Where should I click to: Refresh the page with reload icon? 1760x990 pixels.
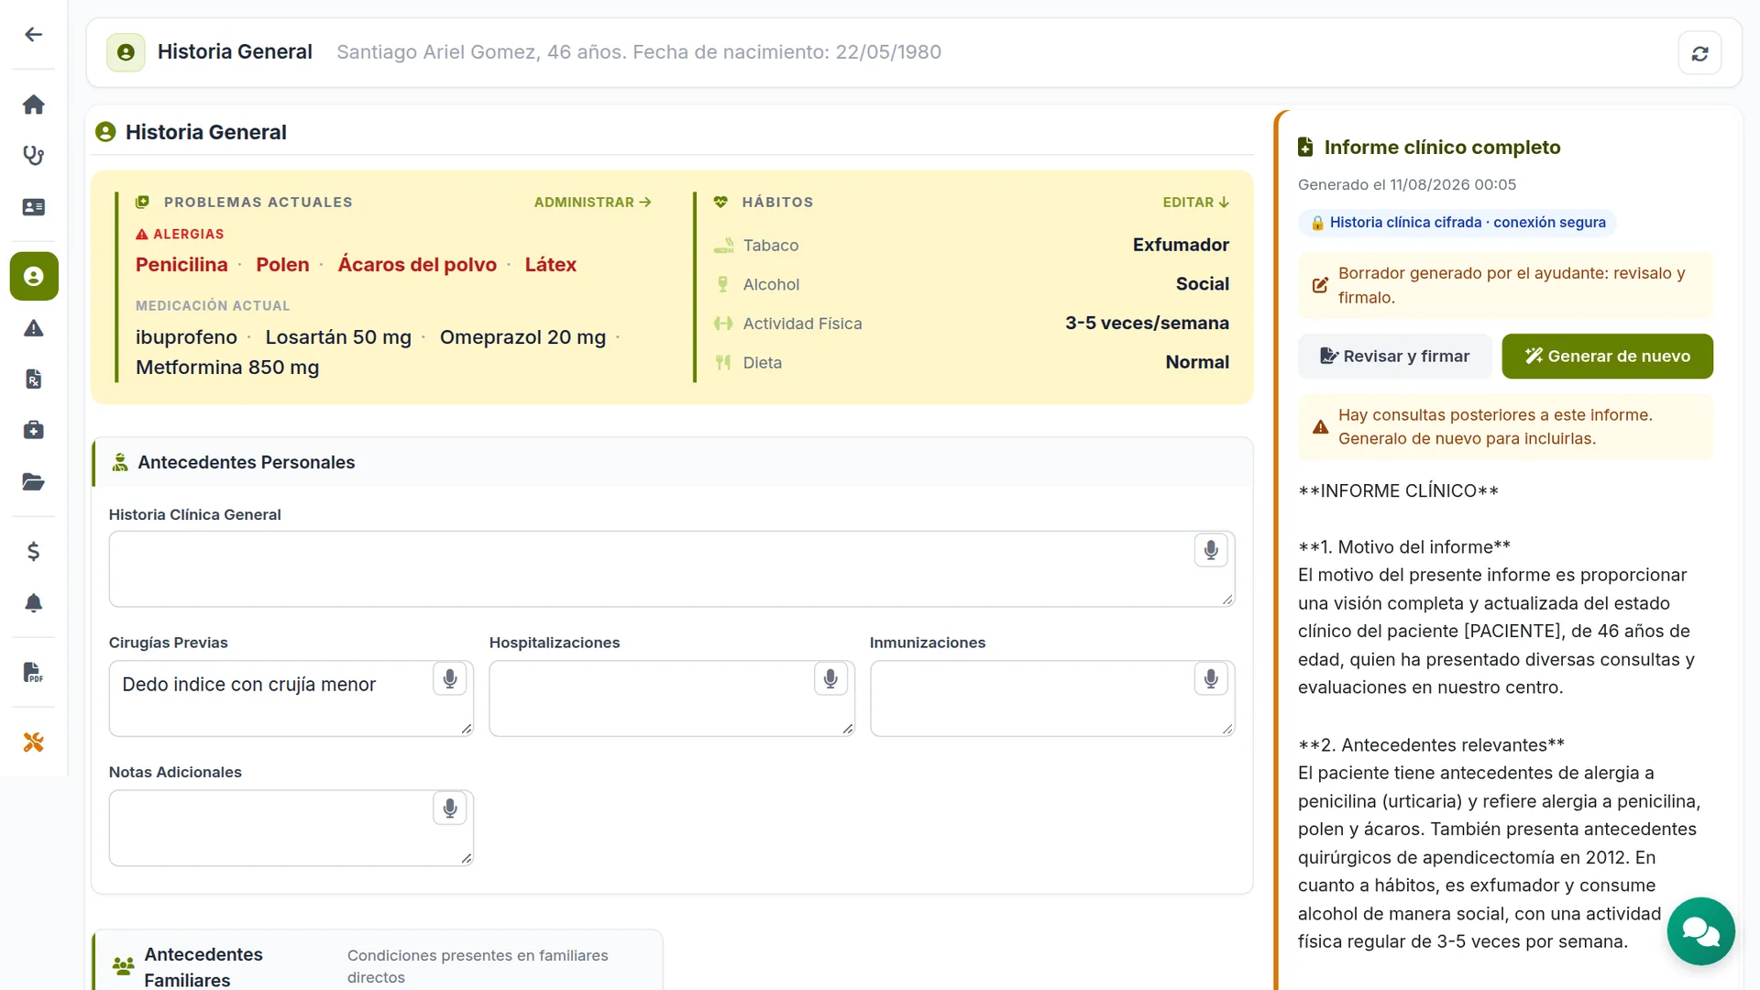[x=1699, y=53]
